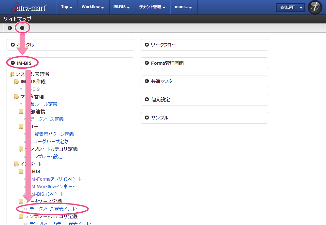Open the 青柳辰巳 user dropdown
Screen dimensions: 326x225
(290, 7)
